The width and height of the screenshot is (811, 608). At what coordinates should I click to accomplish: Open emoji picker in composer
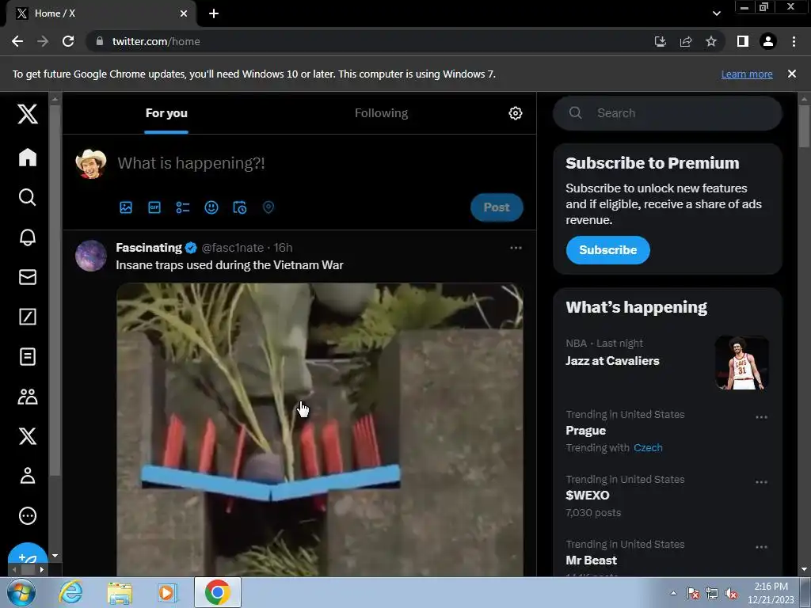pyautogui.click(x=211, y=207)
